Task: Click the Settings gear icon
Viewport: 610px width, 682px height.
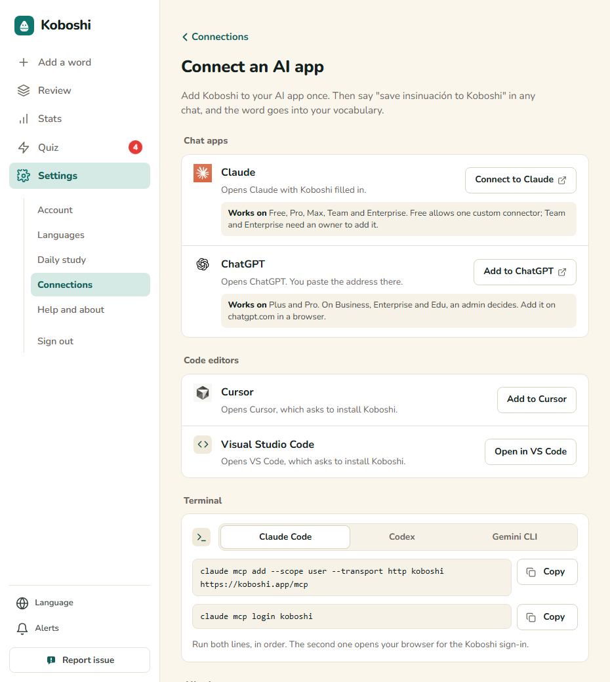Action: (24, 176)
